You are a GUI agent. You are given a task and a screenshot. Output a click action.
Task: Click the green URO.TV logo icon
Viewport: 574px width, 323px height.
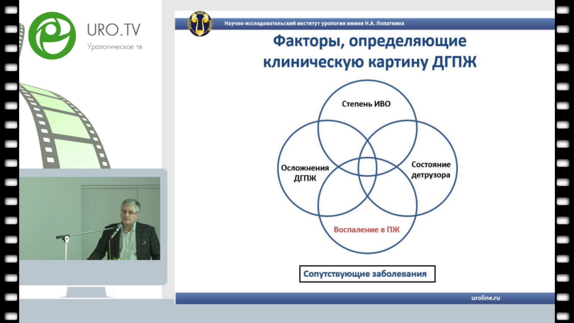tap(52, 34)
